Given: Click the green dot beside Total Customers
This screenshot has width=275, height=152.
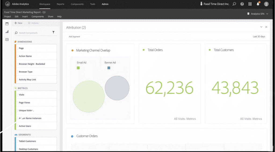Looking at the screenshot, I should [210, 50].
